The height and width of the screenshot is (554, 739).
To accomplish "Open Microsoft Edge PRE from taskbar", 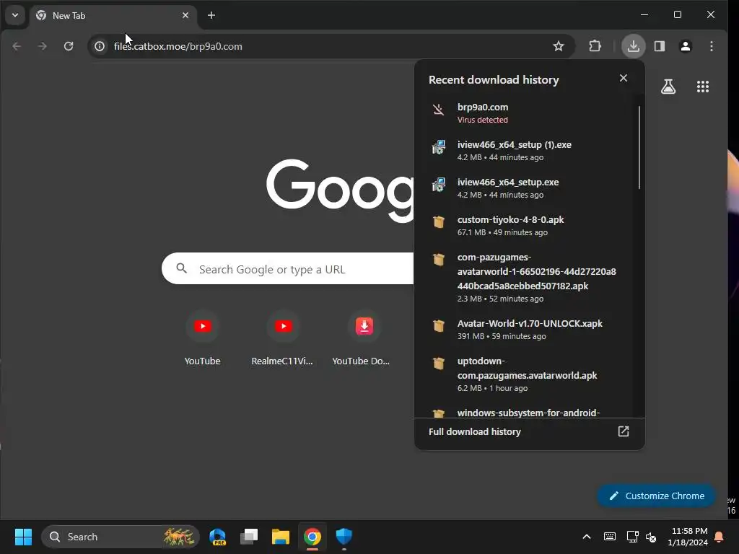I will 217,537.
